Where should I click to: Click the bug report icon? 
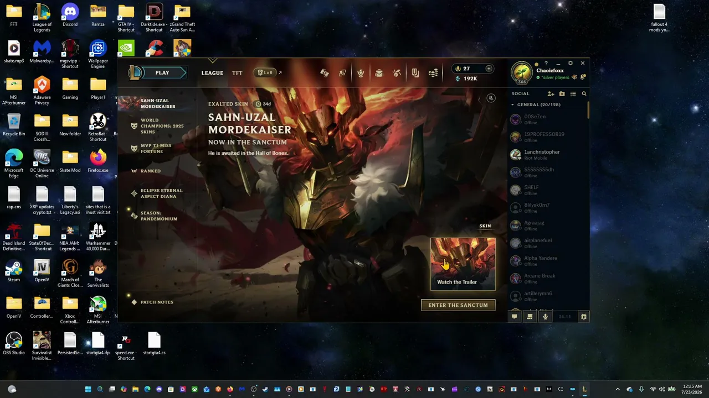[x=584, y=316]
